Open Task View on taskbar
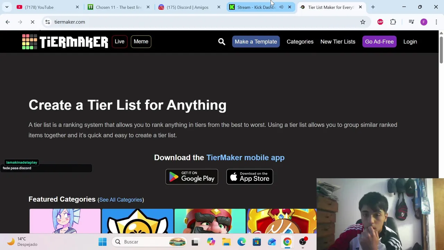This screenshot has height=250, width=444. click(195, 242)
